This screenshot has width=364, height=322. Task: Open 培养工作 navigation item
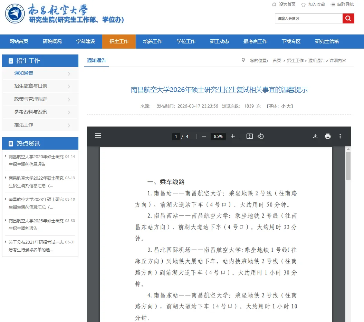(153, 41)
